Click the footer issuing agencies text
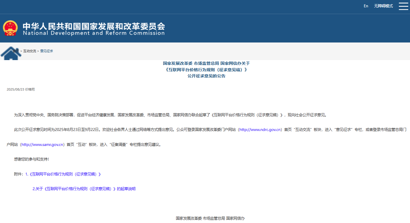Screen dimensions: 410x223 pyautogui.click(x=210, y=218)
